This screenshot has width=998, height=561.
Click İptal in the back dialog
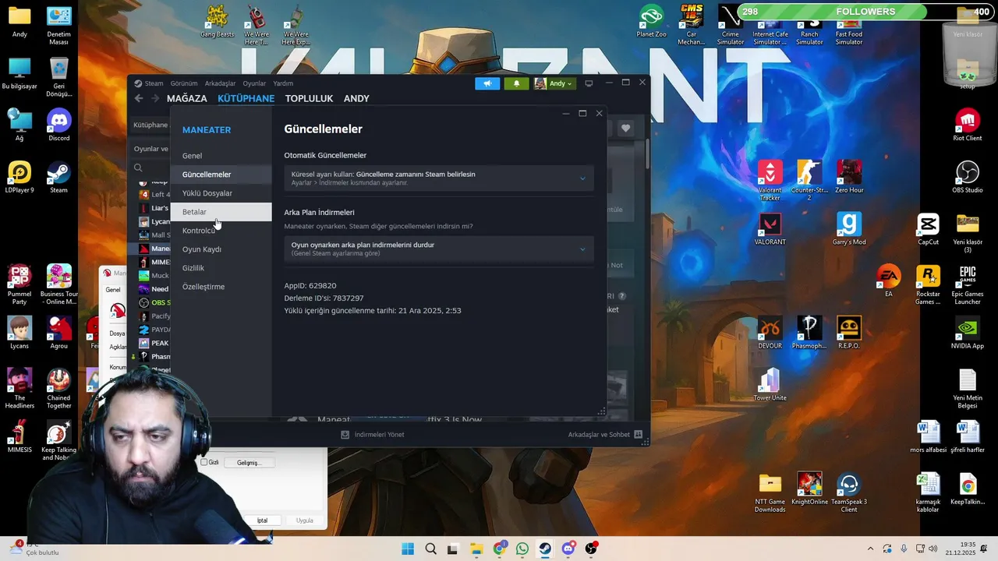pos(263,520)
